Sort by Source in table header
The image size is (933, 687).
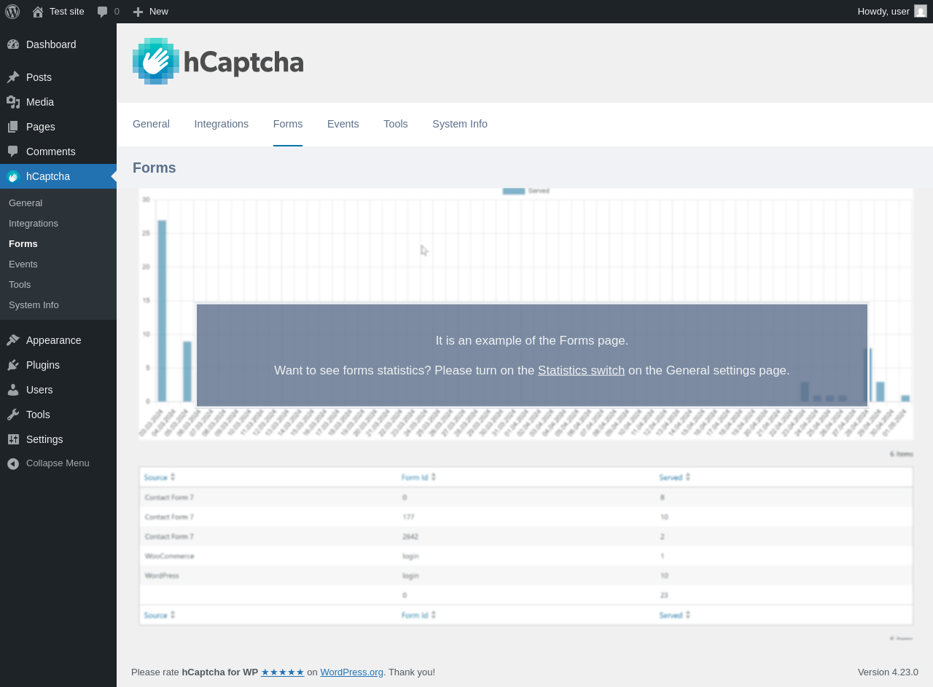coord(160,477)
